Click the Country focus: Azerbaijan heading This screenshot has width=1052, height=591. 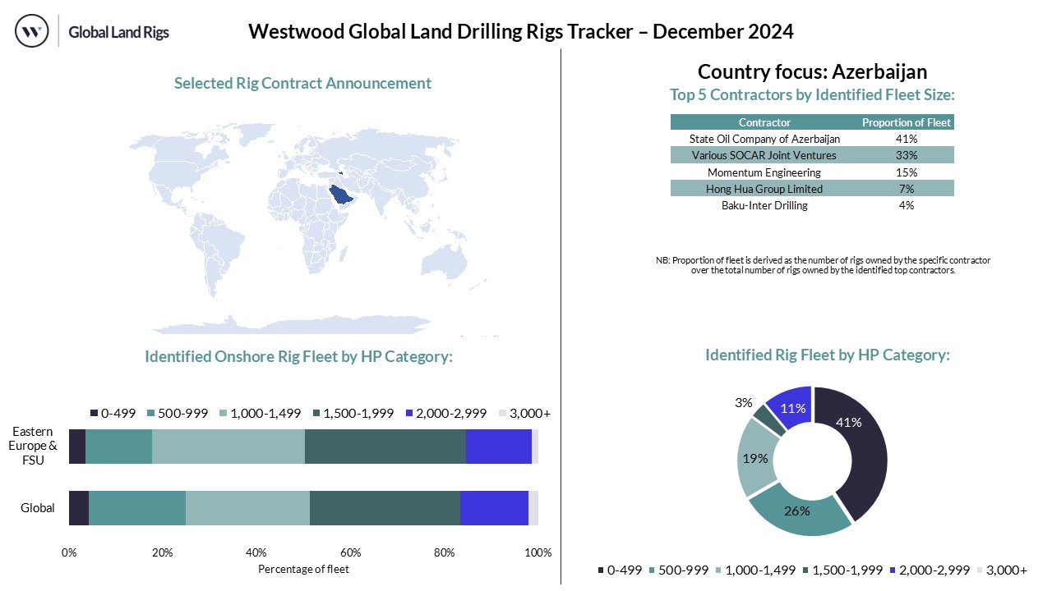click(x=812, y=71)
